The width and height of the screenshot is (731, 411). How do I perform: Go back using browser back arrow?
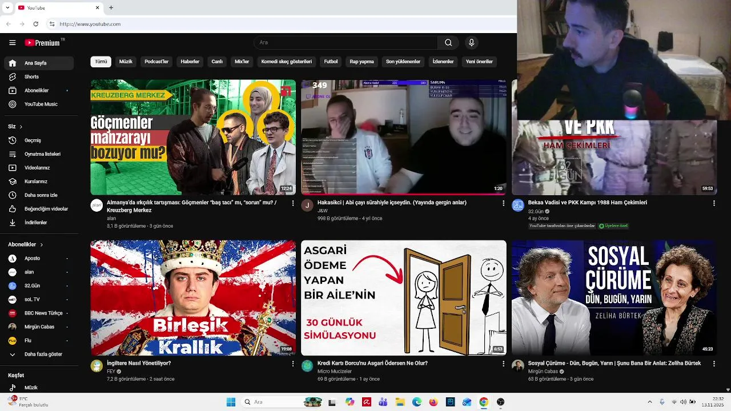(x=9, y=24)
